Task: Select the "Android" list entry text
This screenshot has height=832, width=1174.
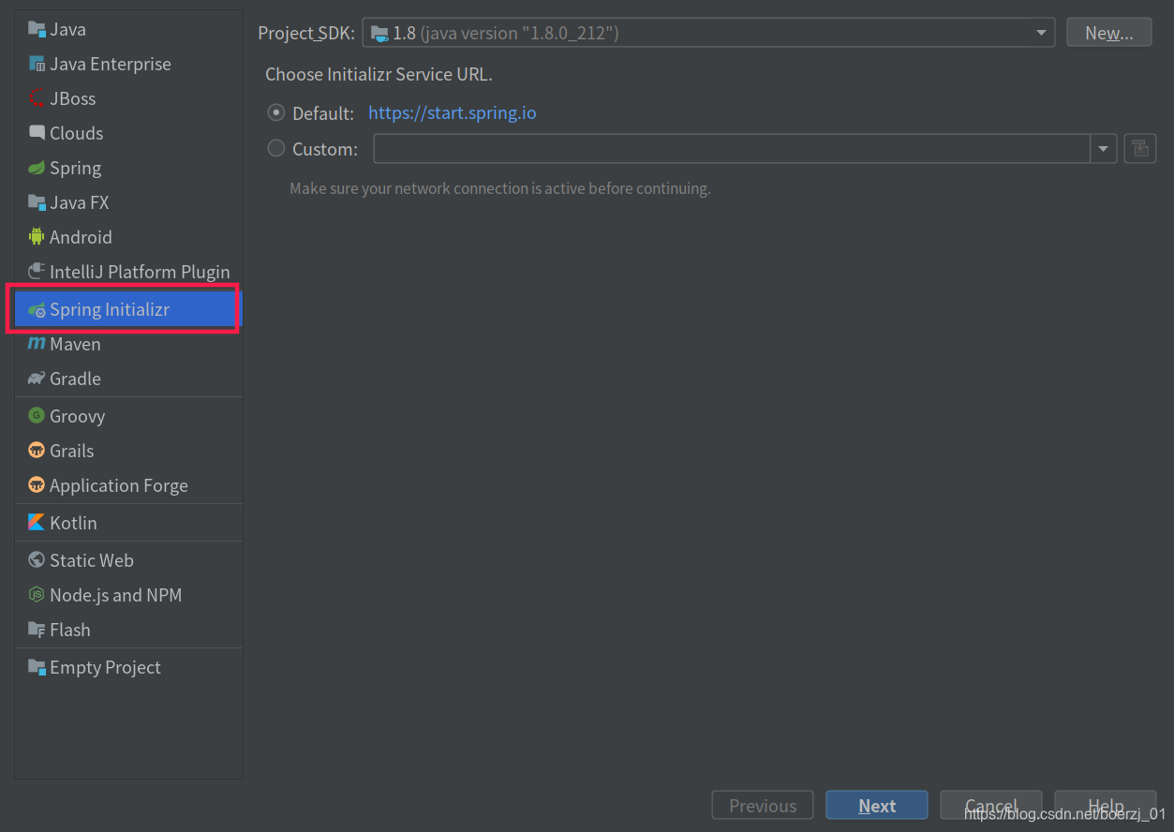Action: tap(81, 237)
